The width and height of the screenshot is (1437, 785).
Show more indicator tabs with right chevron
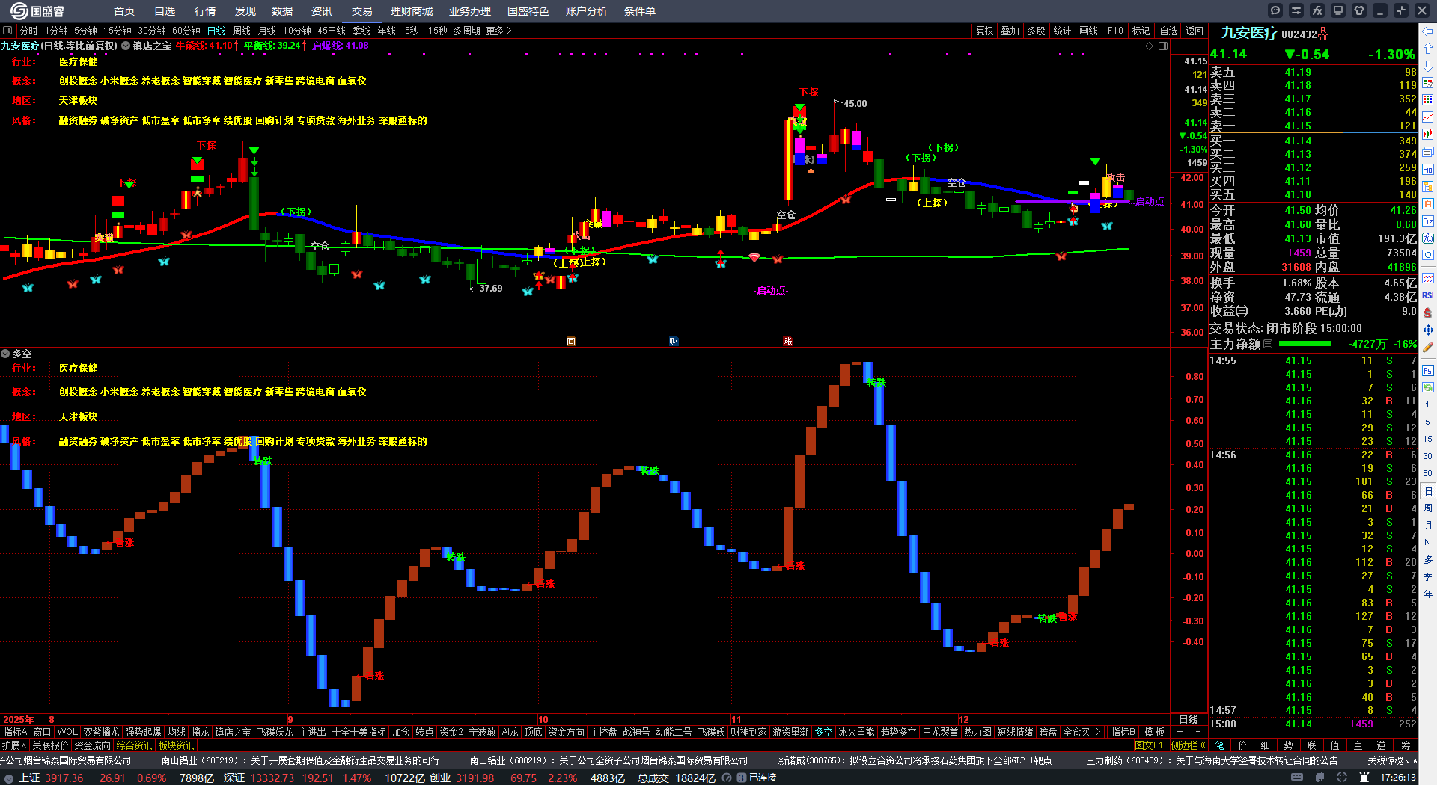[1098, 732]
